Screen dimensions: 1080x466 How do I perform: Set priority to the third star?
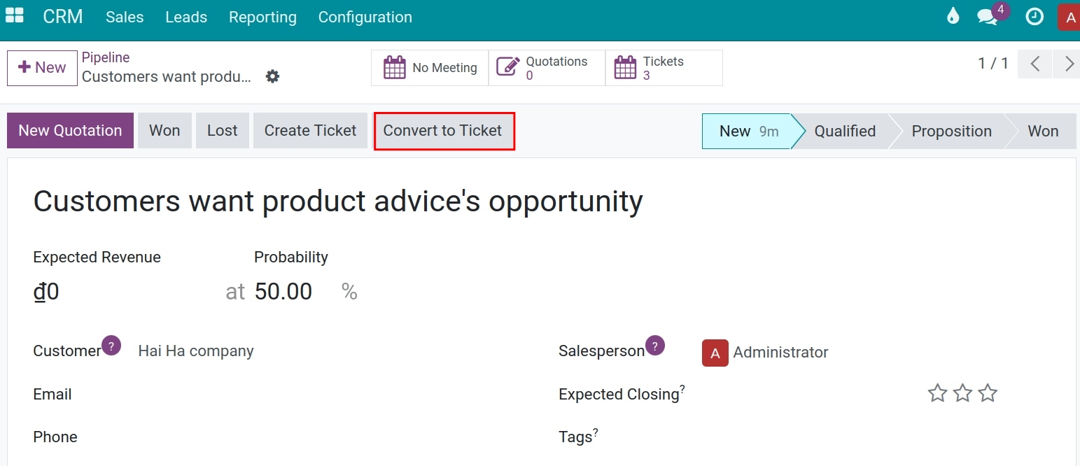tap(988, 393)
